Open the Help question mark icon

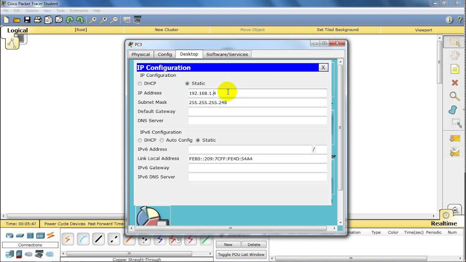[x=460, y=20]
